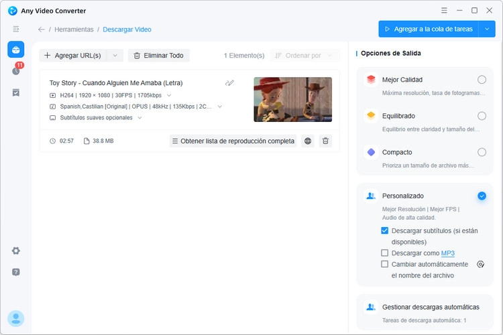Expand the Subtítulos suaves opcionales dropdown
This screenshot has width=503, height=335.
click(139, 118)
